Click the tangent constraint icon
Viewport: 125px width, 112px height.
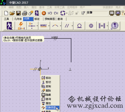click(x=79, y=26)
